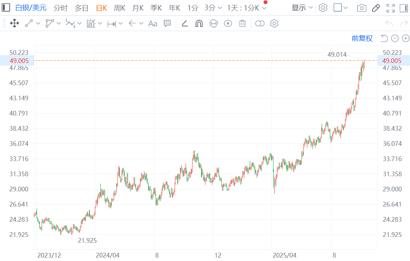Click the magnet snap tool
Image resolution: width=410 pixels, height=261 pixels.
point(199,24)
